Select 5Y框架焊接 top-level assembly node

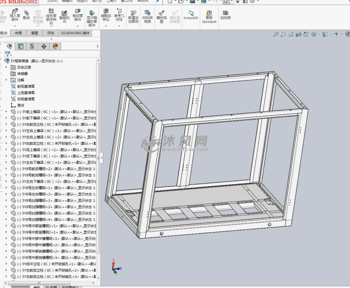click(34, 61)
